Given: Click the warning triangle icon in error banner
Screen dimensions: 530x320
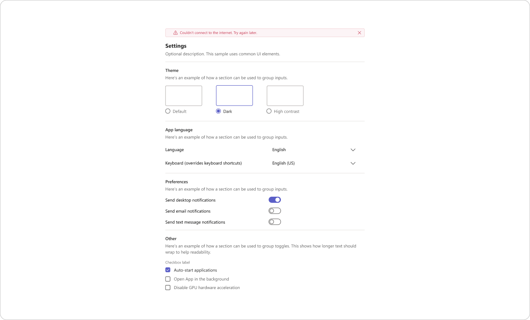Looking at the screenshot, I should [x=175, y=33].
